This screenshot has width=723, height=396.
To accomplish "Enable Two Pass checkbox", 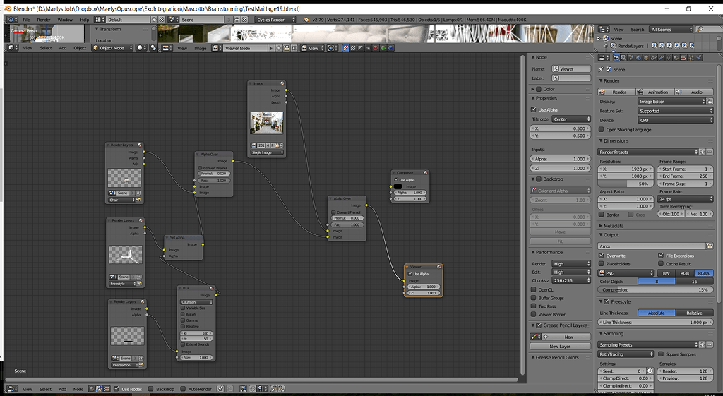I will pyautogui.click(x=534, y=306).
